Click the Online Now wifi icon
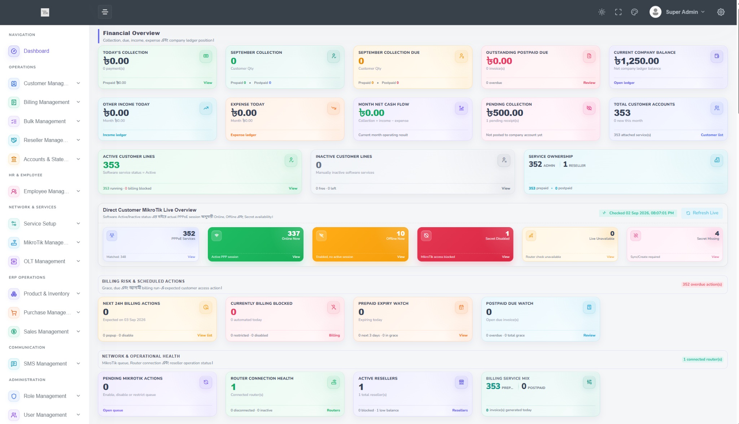Image resolution: width=739 pixels, height=424 pixels. coord(217,235)
